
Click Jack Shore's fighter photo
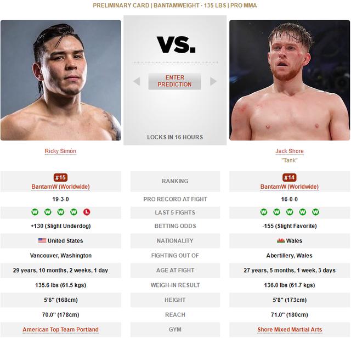[x=290, y=80]
